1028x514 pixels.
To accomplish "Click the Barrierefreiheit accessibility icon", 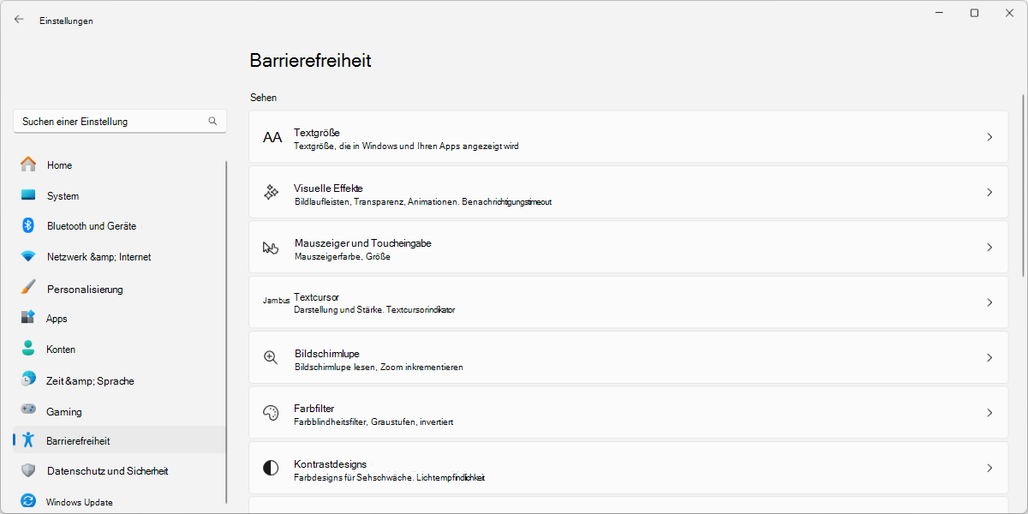I will (28, 439).
